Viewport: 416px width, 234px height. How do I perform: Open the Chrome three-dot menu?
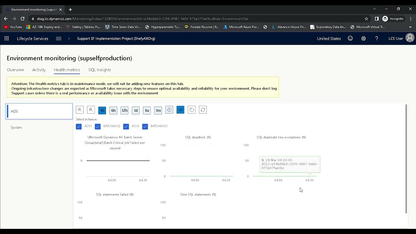tap(411, 19)
